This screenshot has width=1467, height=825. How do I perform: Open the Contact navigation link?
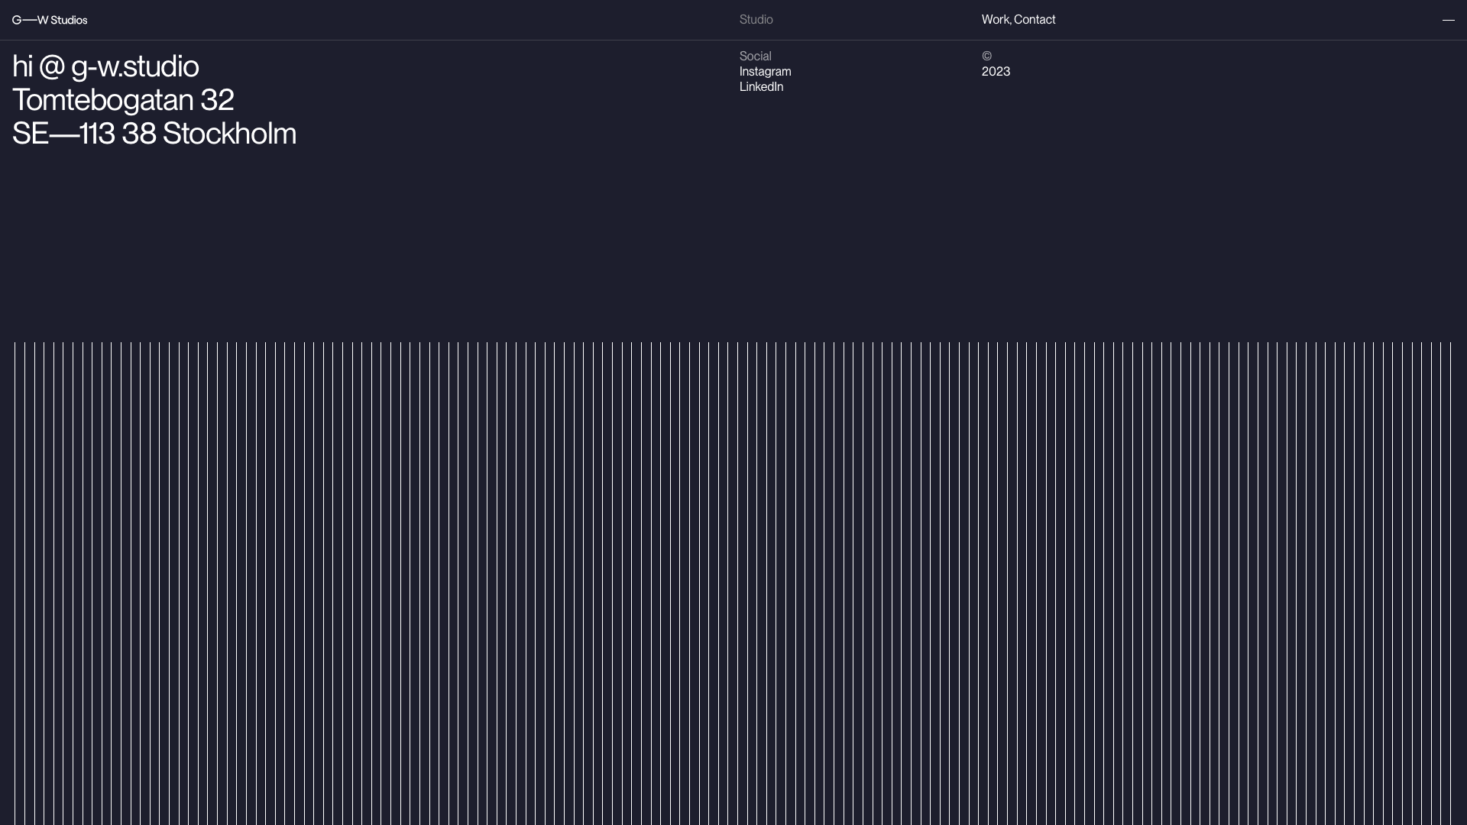point(1035,20)
